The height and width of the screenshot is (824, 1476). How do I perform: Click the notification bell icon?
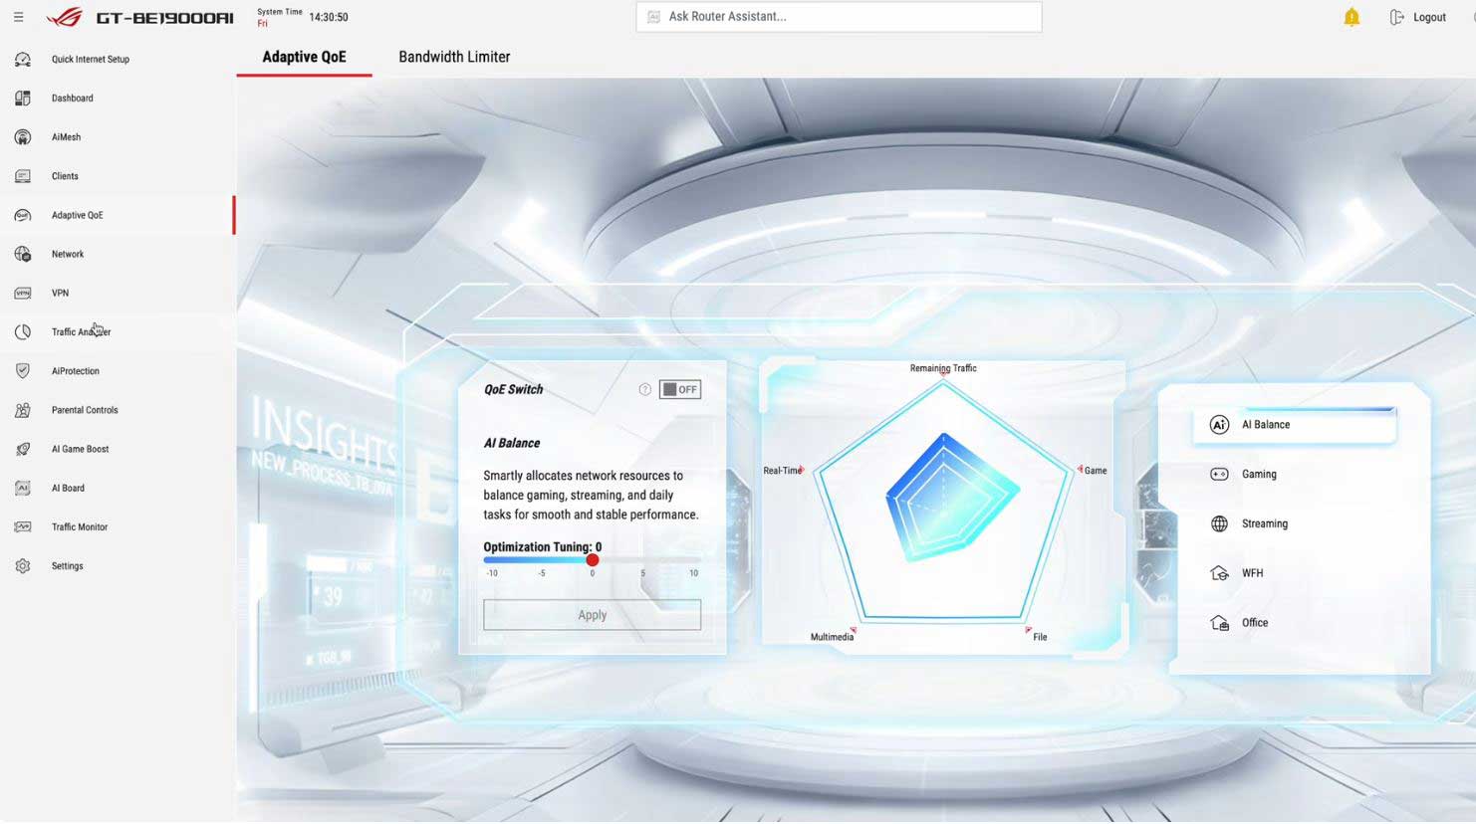click(1352, 17)
